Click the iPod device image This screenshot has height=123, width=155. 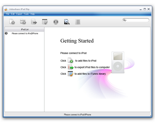(x=118, y=62)
